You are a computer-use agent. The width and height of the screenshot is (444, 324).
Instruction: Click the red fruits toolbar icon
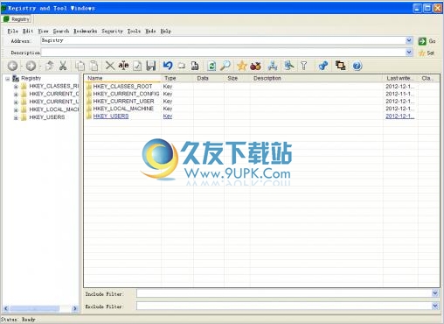pyautogui.click(x=255, y=66)
